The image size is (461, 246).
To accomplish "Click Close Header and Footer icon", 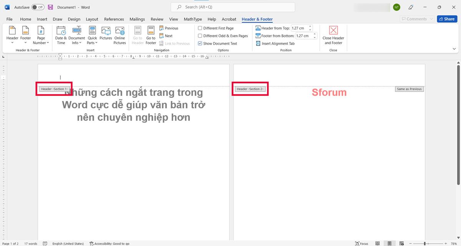I will tap(333, 31).
